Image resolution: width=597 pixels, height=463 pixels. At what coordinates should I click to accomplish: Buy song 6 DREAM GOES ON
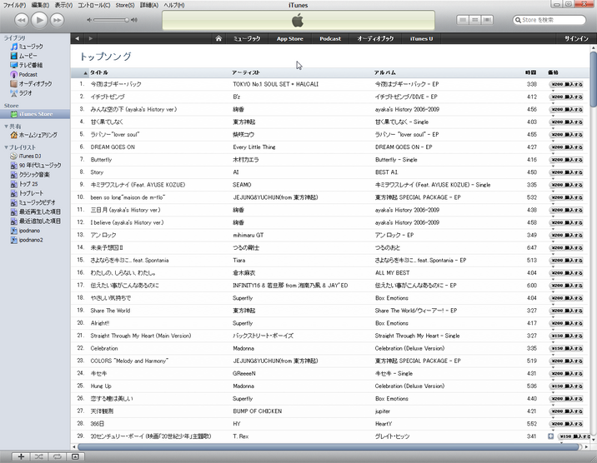pyautogui.click(x=567, y=147)
